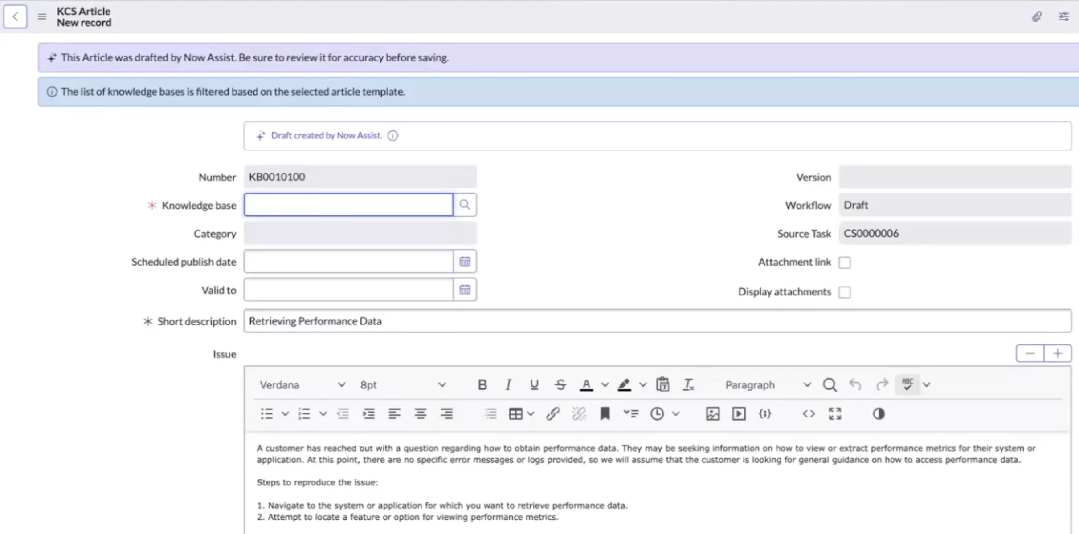Decrease indent of the paragraph

343,414
